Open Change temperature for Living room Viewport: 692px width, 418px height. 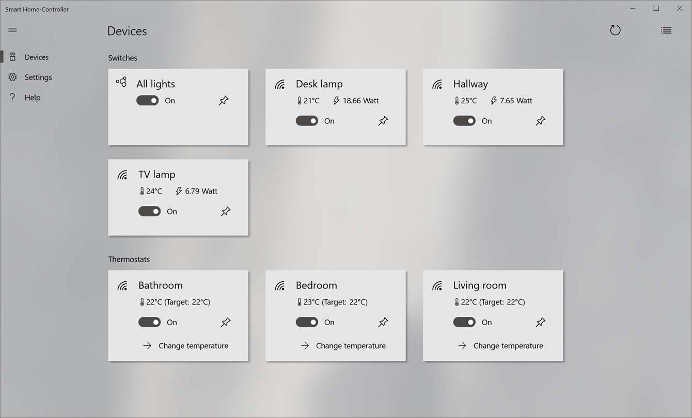(500, 346)
